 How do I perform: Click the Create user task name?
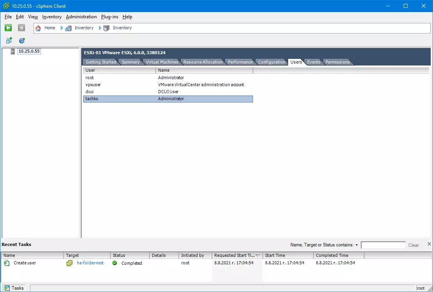click(x=25, y=263)
